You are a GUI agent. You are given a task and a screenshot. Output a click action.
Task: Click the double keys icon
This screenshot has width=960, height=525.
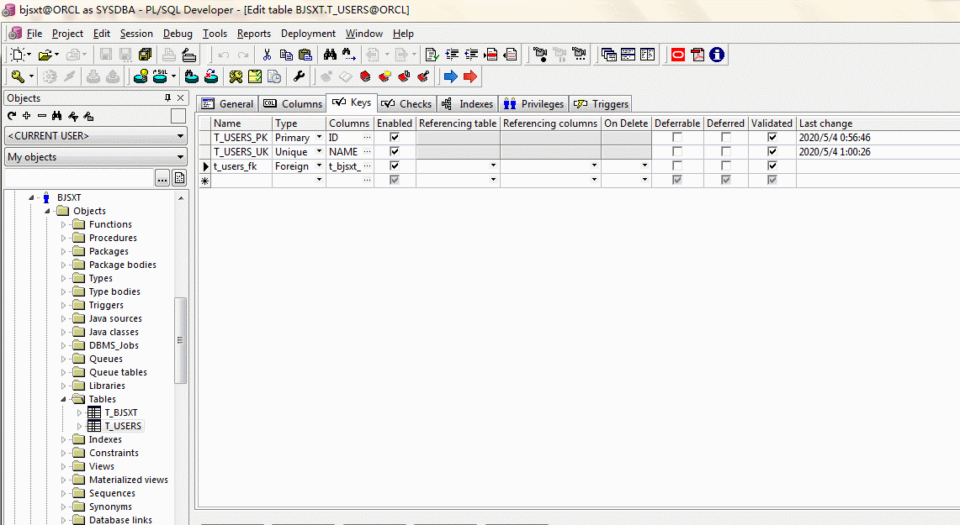coord(236,76)
